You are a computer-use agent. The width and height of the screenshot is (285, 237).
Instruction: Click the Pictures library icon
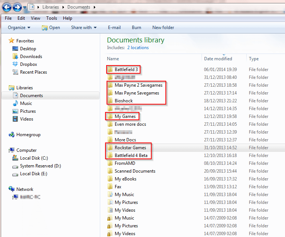coord(15,111)
